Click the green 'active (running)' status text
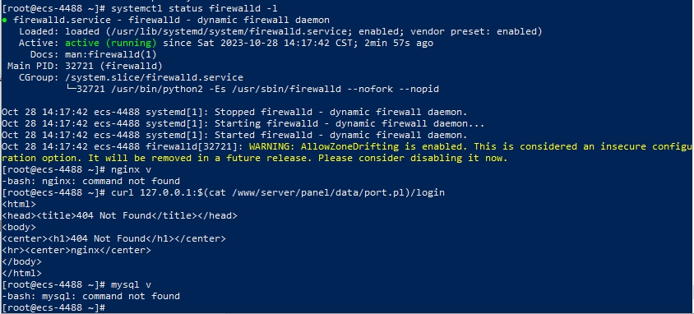Screen dimensions: 694x314 (x=111, y=44)
